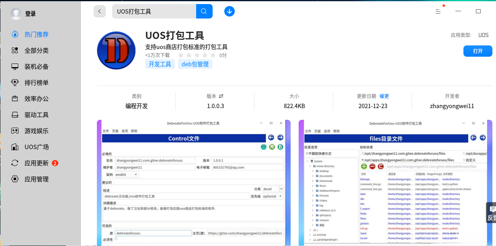Click the first rating star
This screenshot has height=246, width=496.
coord(181,55)
